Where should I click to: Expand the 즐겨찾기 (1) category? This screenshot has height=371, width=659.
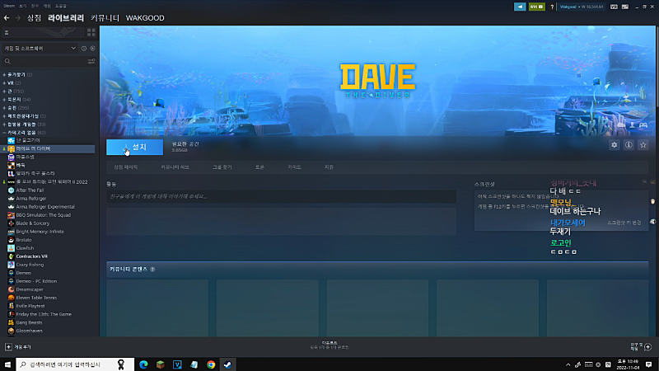[x=4, y=75]
